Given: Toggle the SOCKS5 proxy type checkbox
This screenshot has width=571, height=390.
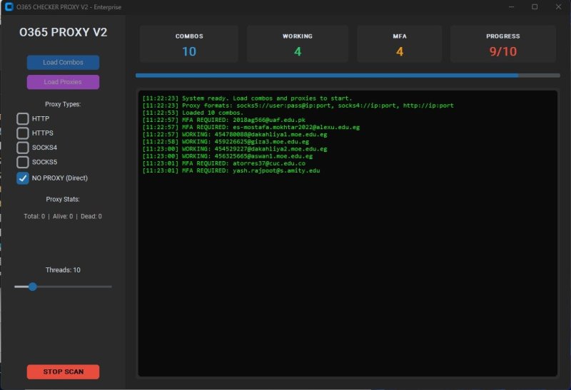Looking at the screenshot, I should [23, 163].
